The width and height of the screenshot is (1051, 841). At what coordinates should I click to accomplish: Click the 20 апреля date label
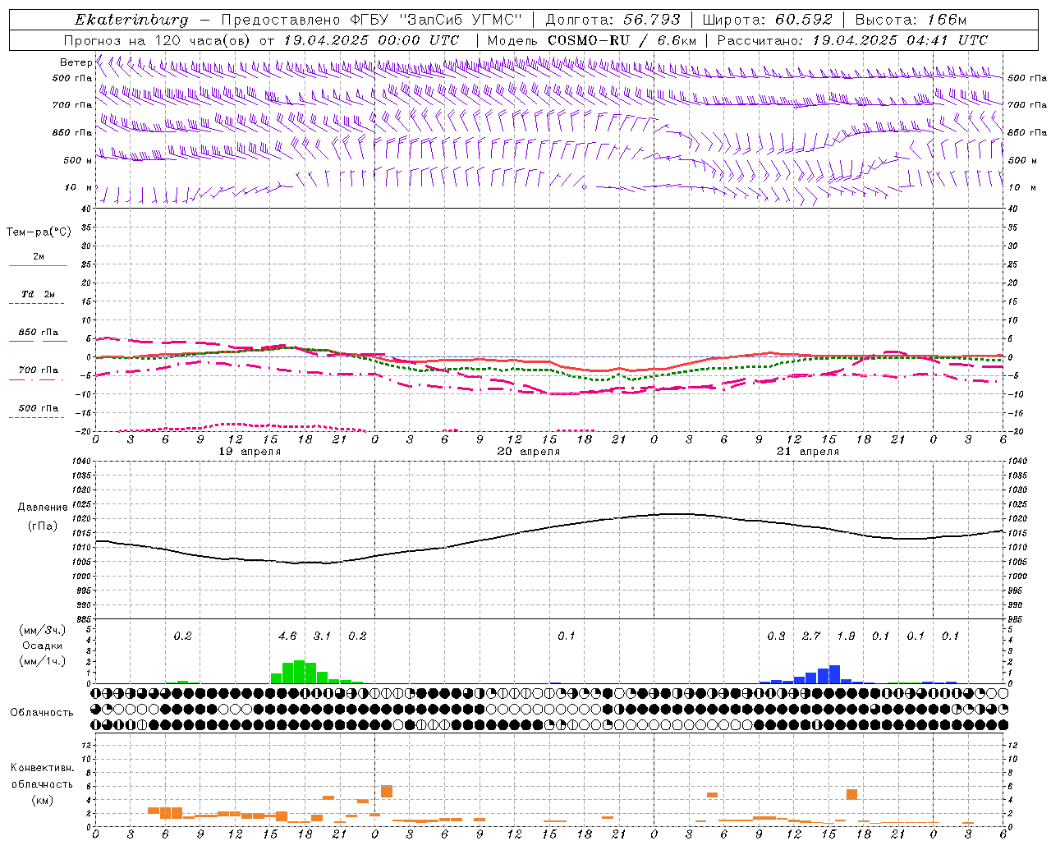click(529, 452)
